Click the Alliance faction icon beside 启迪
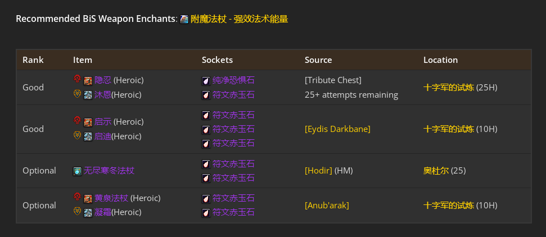Image resolution: width=546 pixels, height=237 pixels. [x=78, y=136]
